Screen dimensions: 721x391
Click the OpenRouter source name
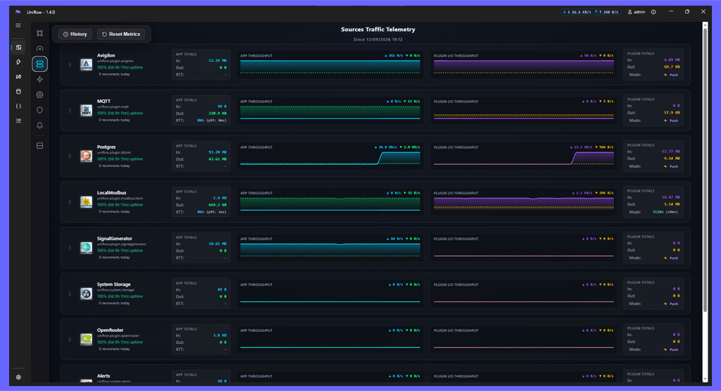click(111, 330)
